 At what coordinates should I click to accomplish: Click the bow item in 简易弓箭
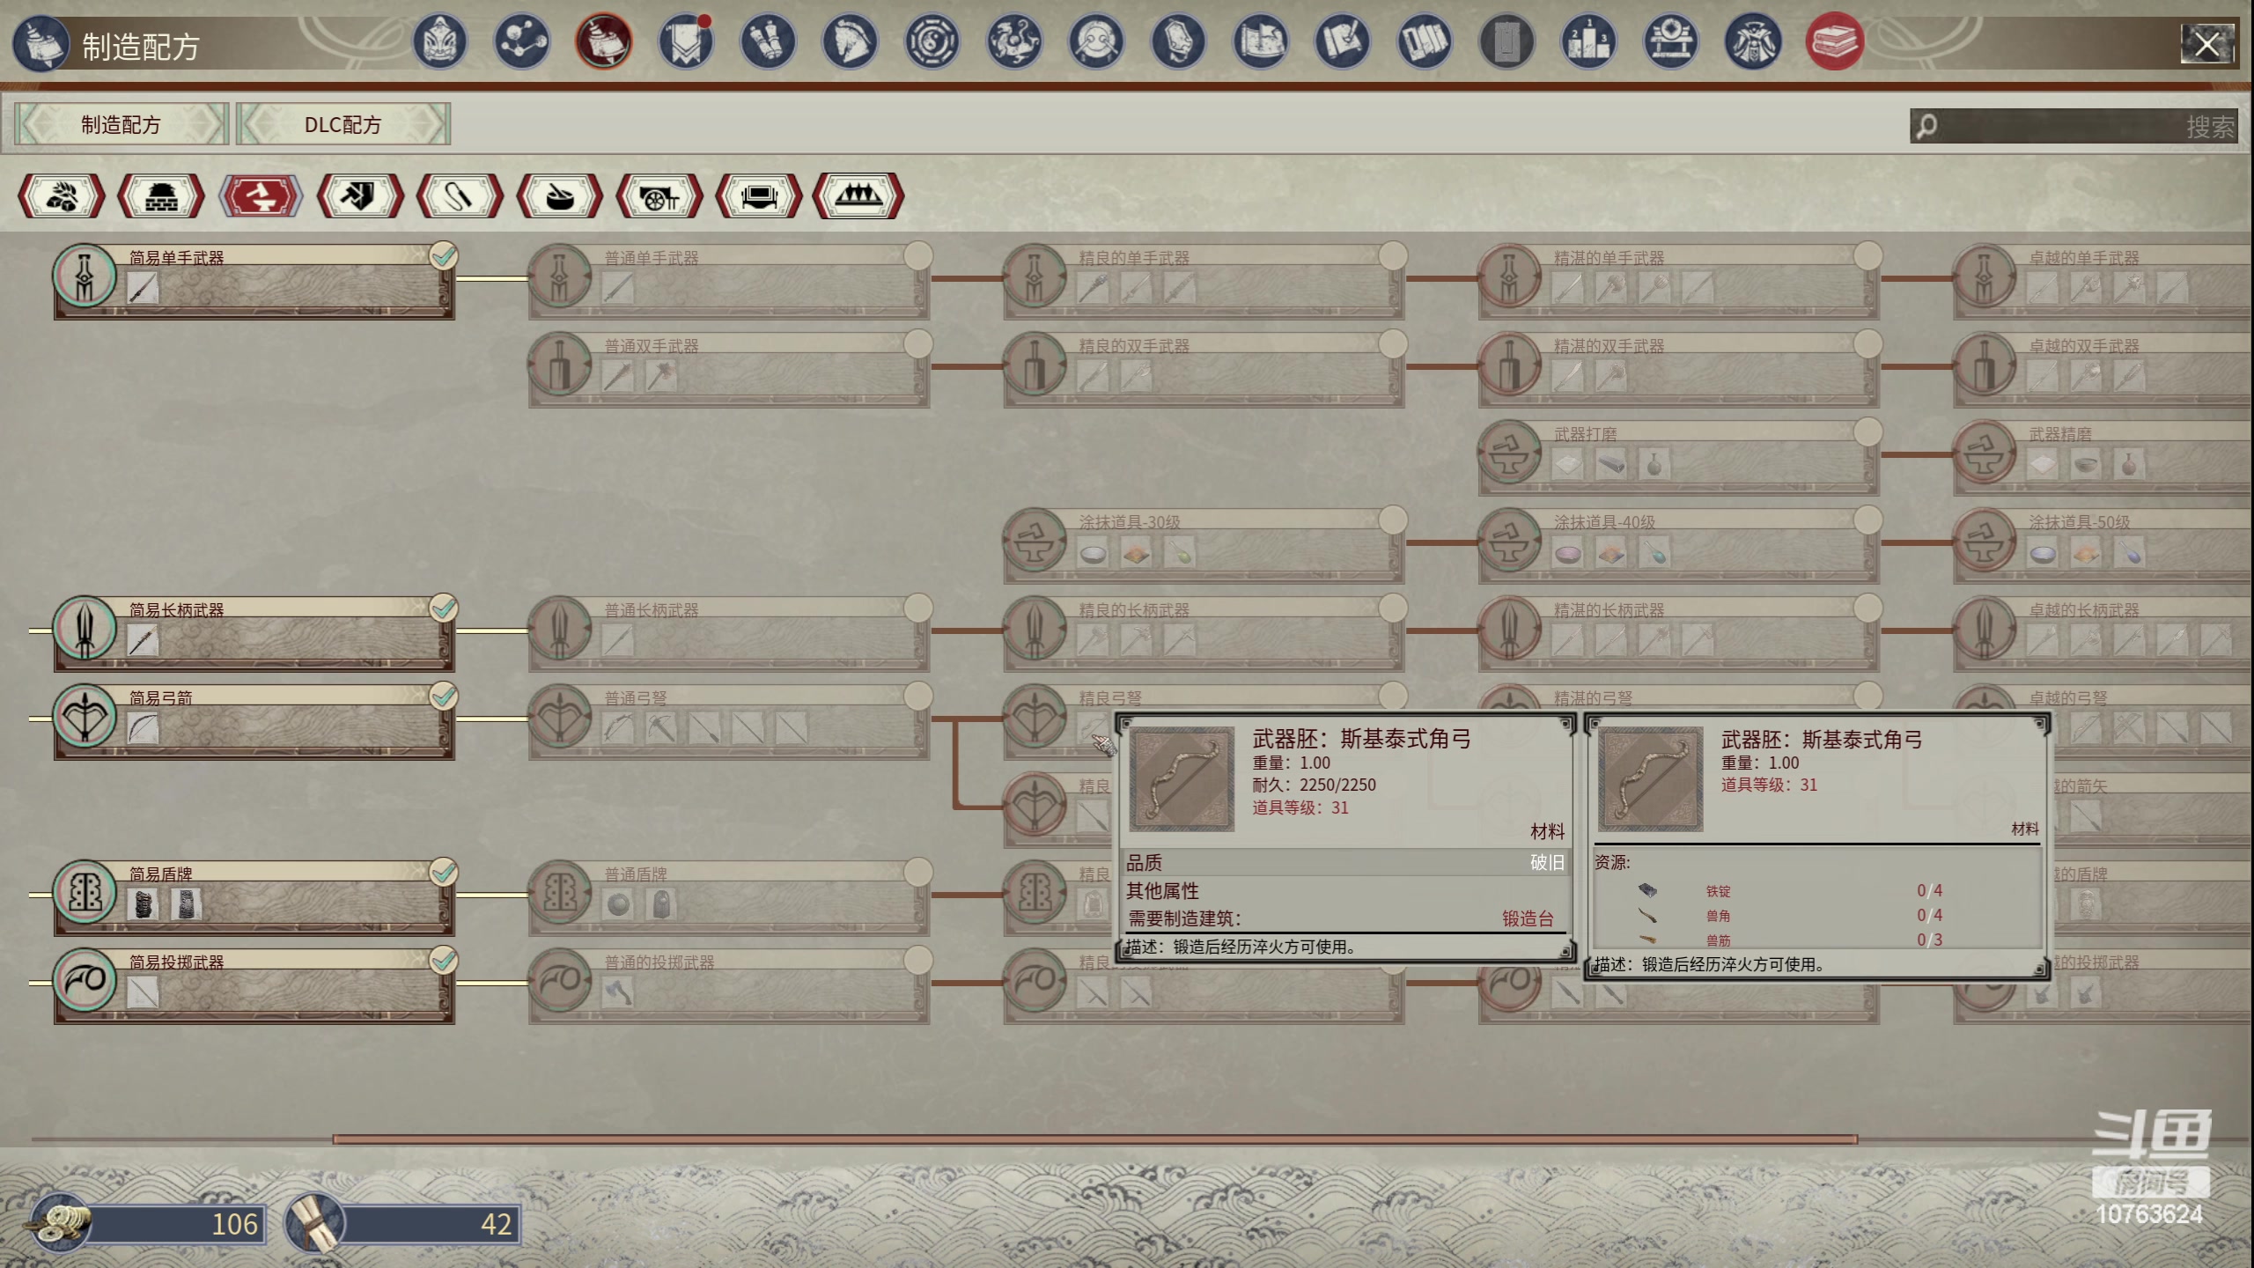(x=143, y=728)
